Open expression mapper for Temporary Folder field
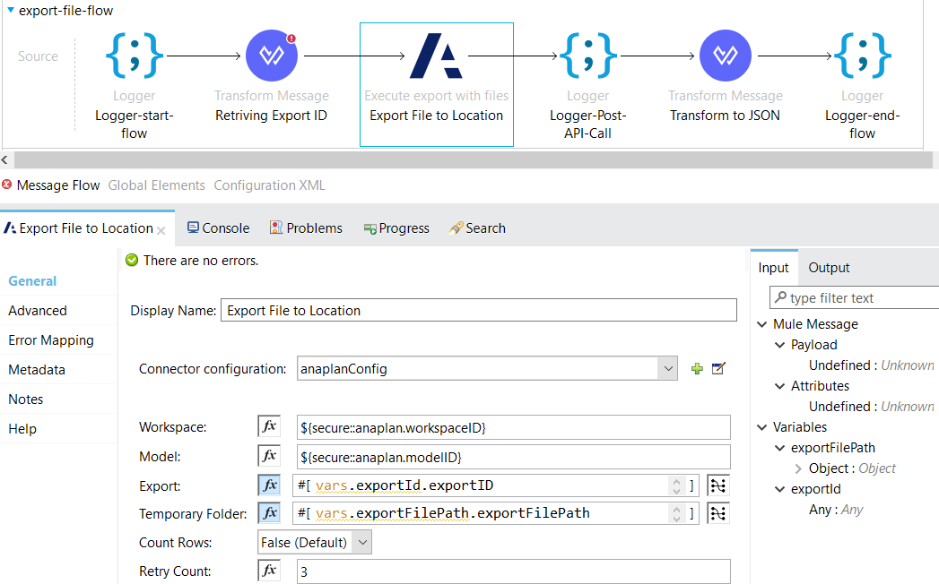This screenshot has height=584, width=939. click(x=717, y=513)
